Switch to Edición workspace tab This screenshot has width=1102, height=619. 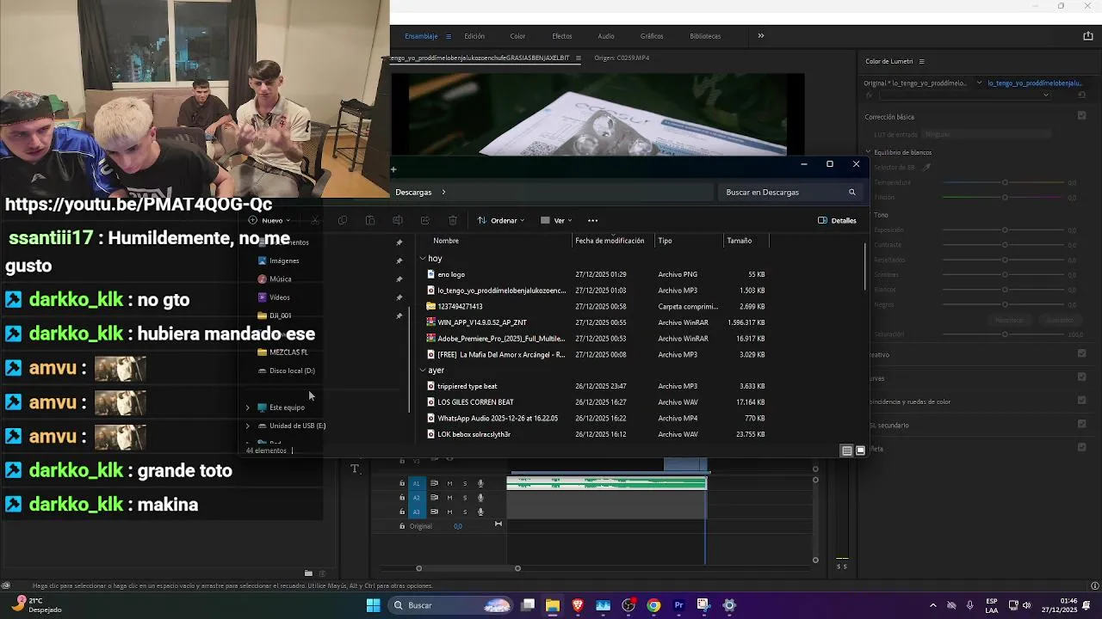tap(474, 36)
